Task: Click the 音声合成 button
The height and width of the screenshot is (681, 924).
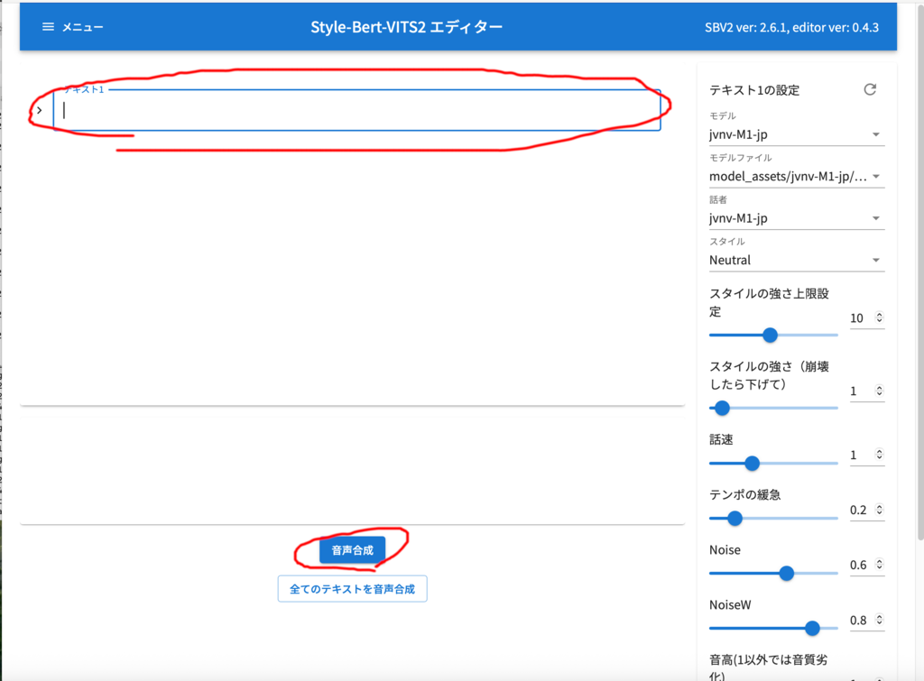Action: (353, 550)
